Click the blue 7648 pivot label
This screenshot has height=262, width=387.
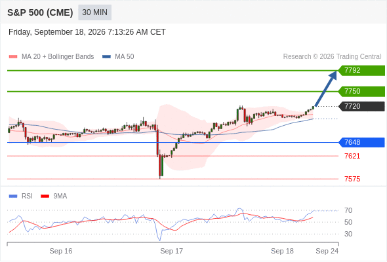361,142
